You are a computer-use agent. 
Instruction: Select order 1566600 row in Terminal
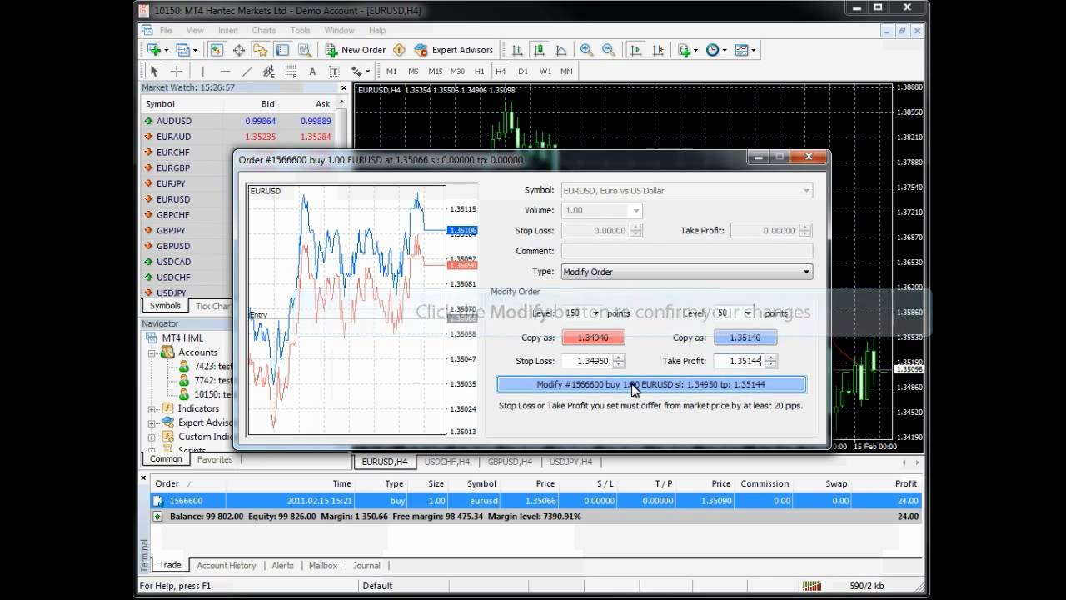pos(535,501)
